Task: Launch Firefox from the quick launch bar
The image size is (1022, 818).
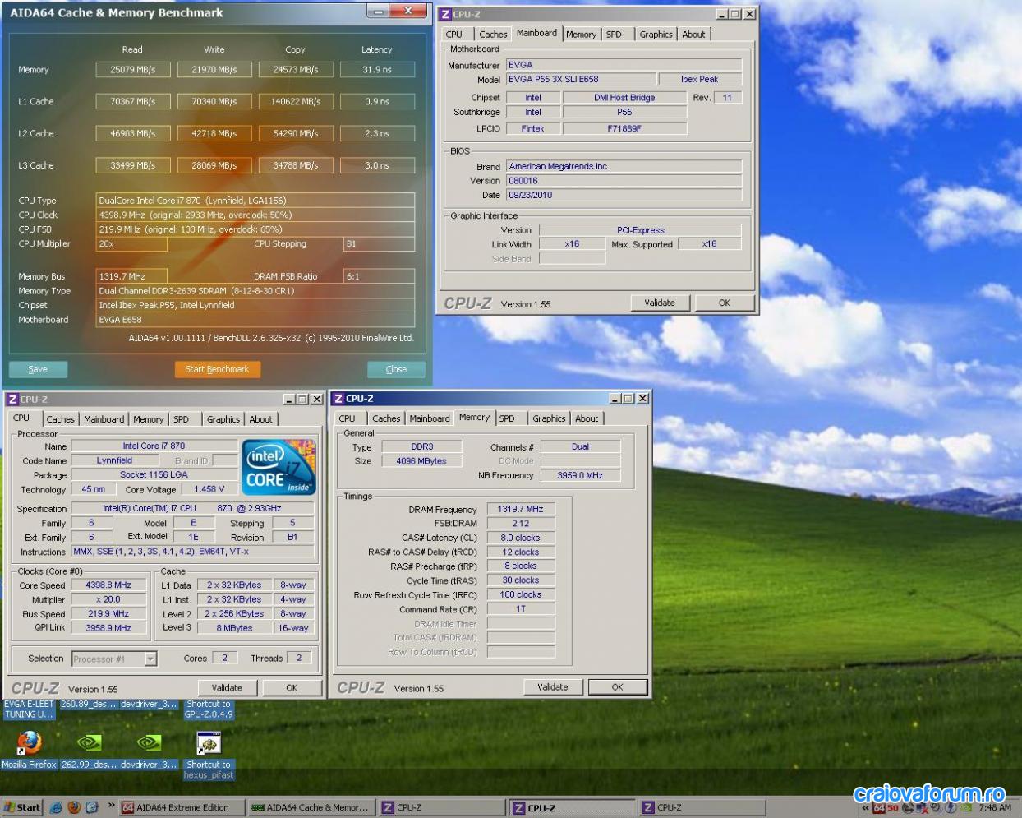Action: click(x=74, y=807)
